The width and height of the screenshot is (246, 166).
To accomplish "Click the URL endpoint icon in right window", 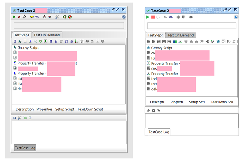I will [x=171, y=17].
